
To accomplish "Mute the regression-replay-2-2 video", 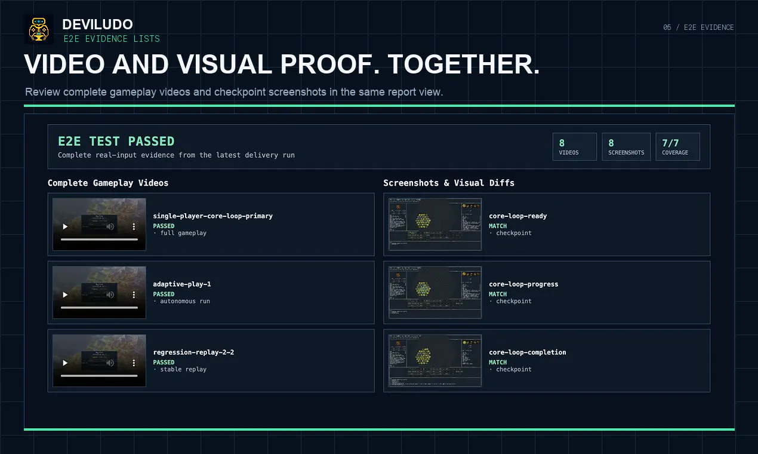I will click(x=110, y=363).
